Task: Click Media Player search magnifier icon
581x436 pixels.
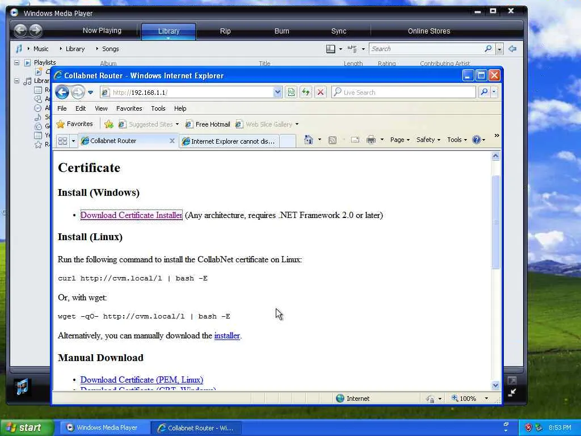Action: coord(489,49)
